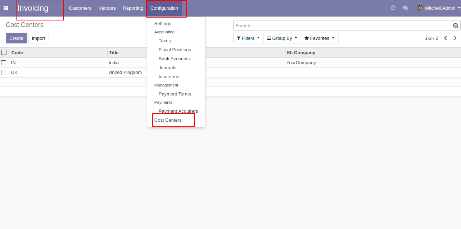Go to next page arrow
The image size is (461, 229).
[455, 38]
